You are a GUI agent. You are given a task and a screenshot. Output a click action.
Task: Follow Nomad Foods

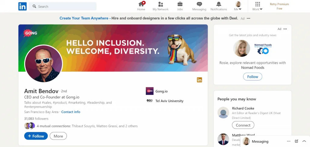pos(252,77)
